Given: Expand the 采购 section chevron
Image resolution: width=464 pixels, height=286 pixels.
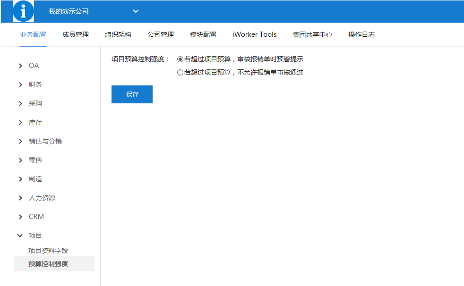Looking at the screenshot, I should pos(20,104).
